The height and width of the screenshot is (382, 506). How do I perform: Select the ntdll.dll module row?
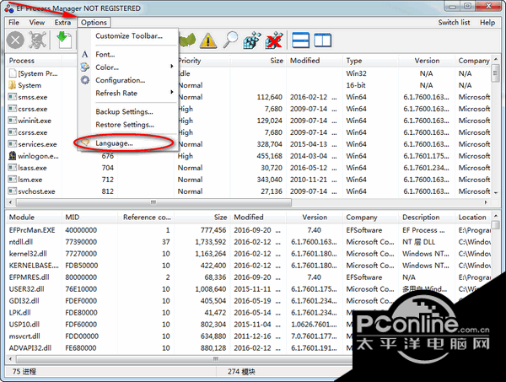click(249, 242)
